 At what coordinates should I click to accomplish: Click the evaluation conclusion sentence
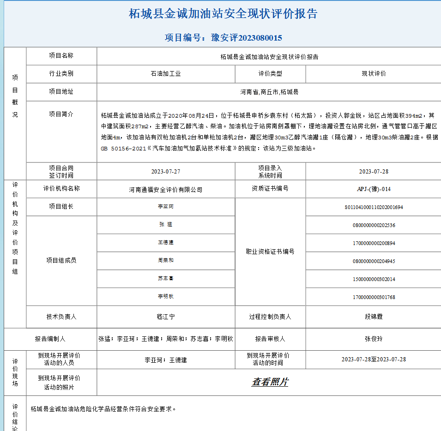pyautogui.click(x=103, y=409)
